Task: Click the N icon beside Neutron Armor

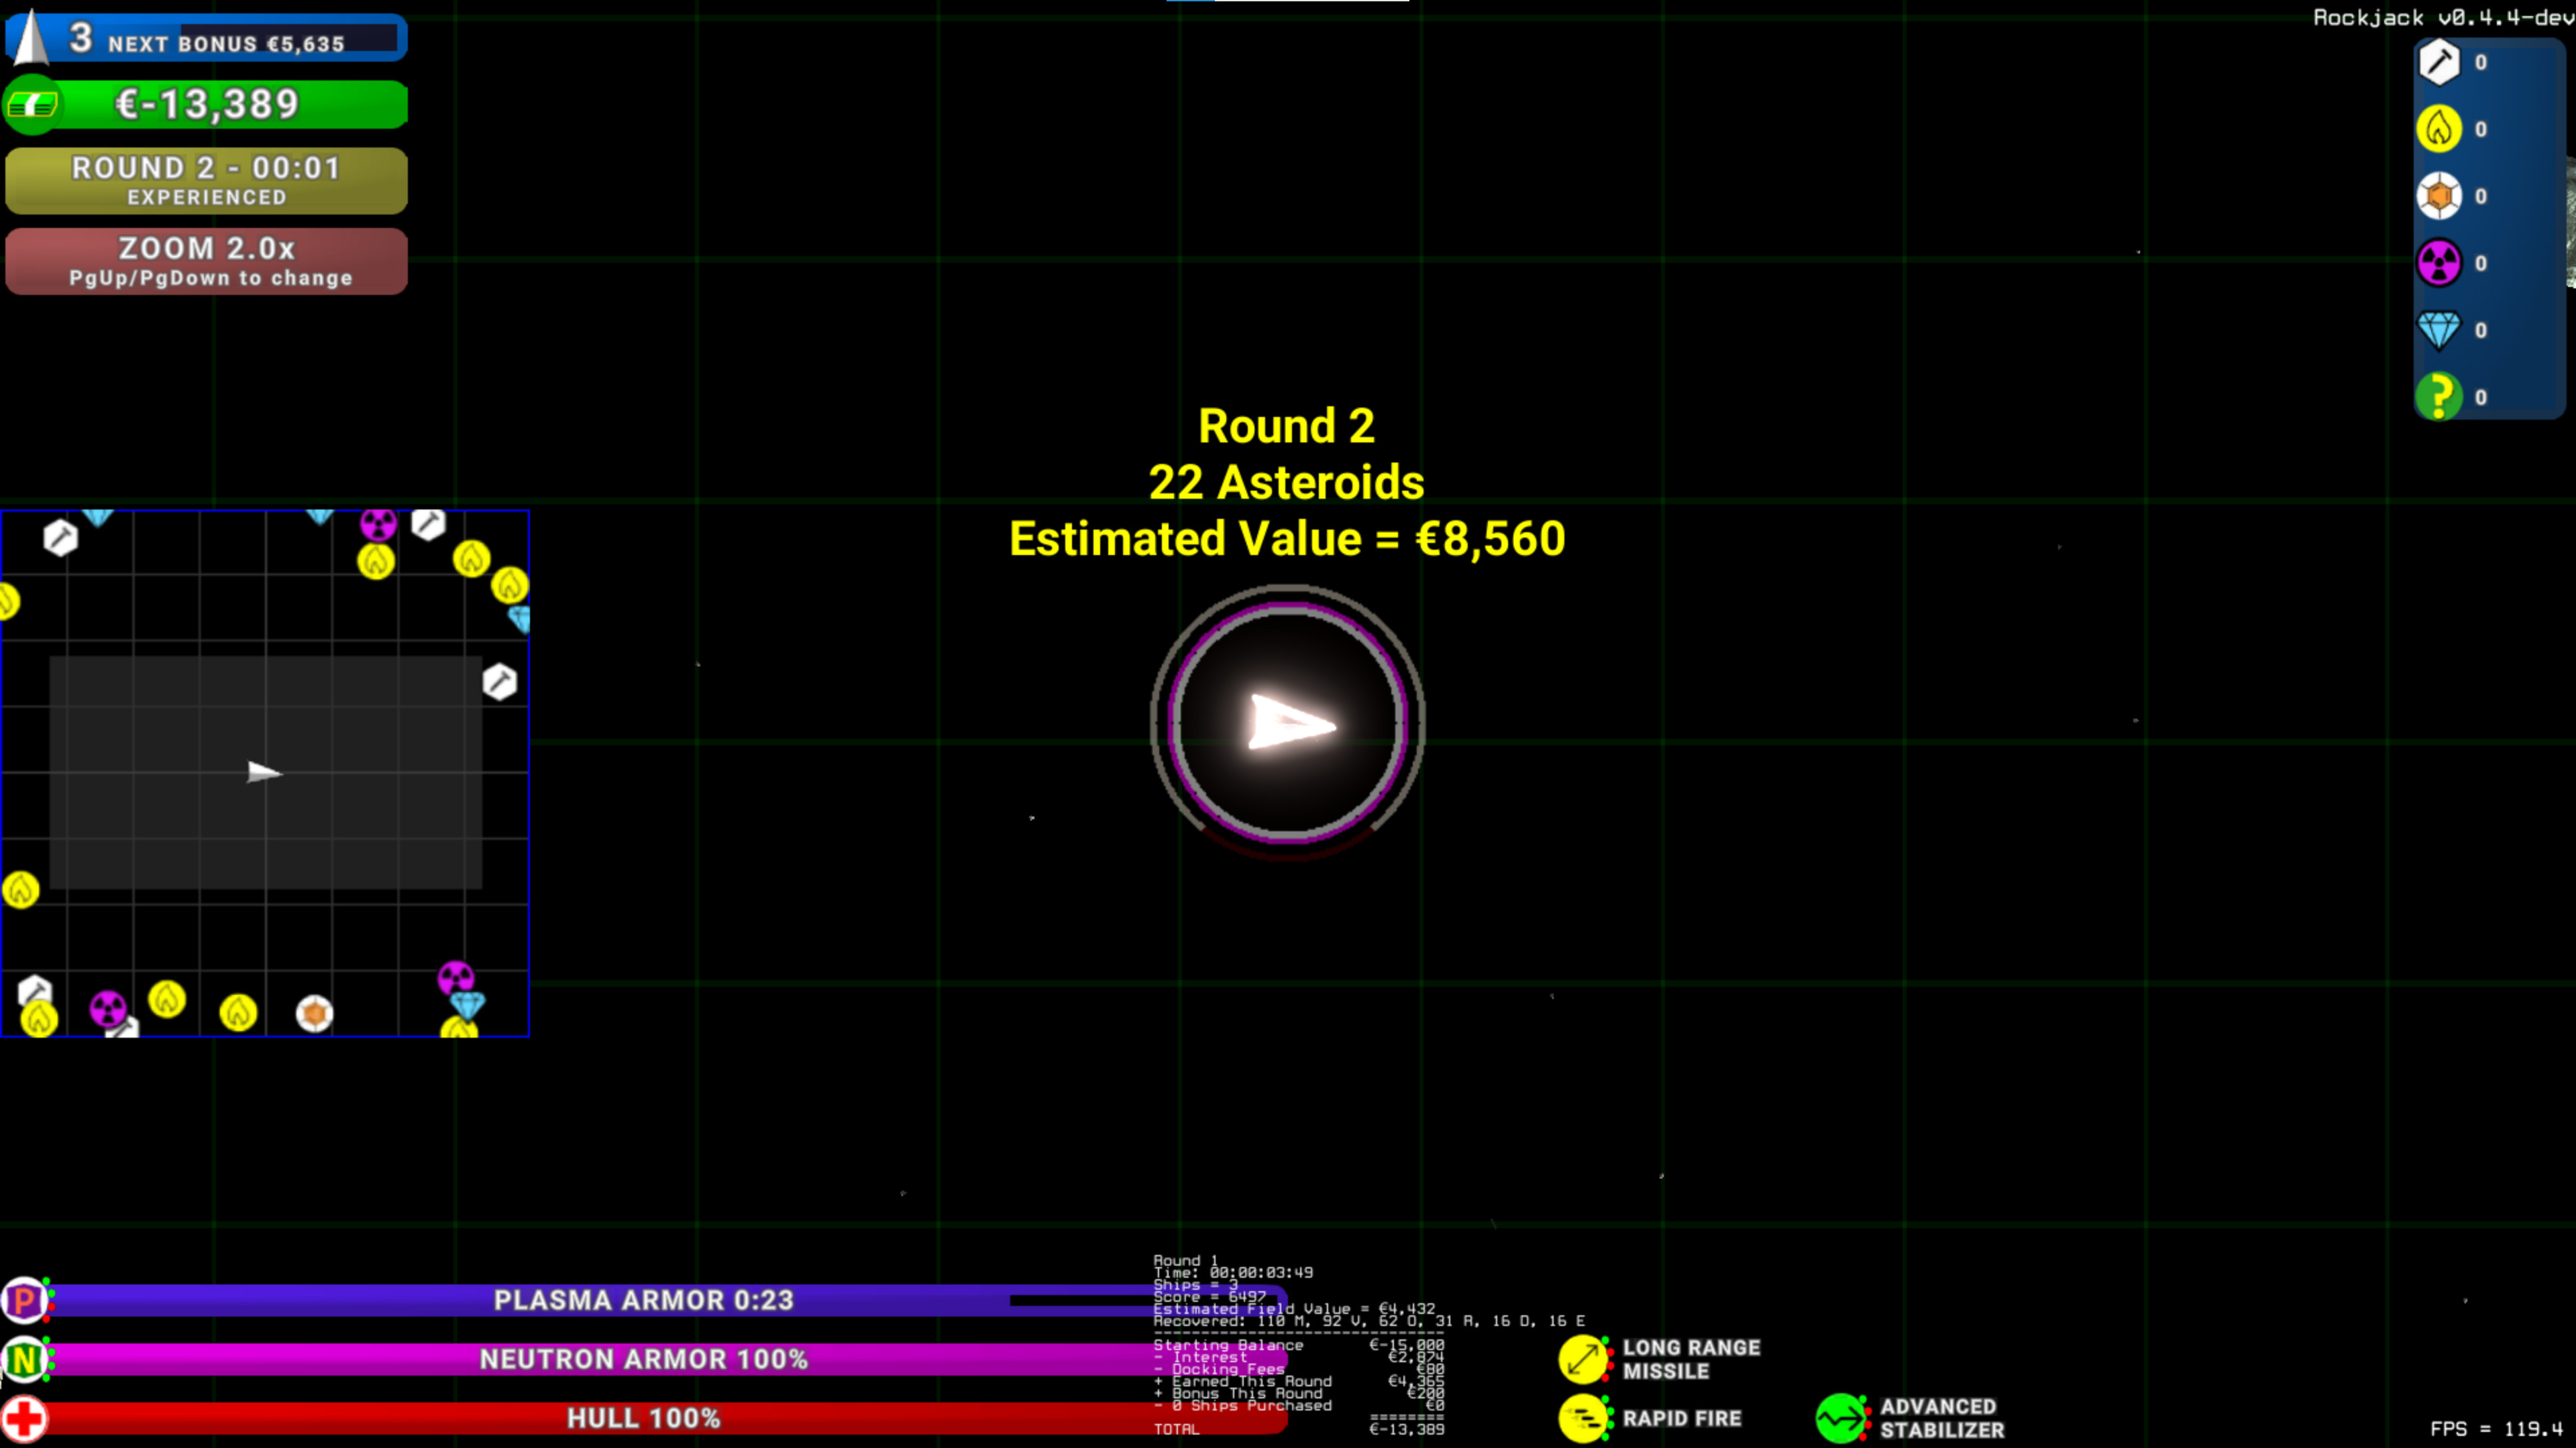Action: pos(24,1359)
